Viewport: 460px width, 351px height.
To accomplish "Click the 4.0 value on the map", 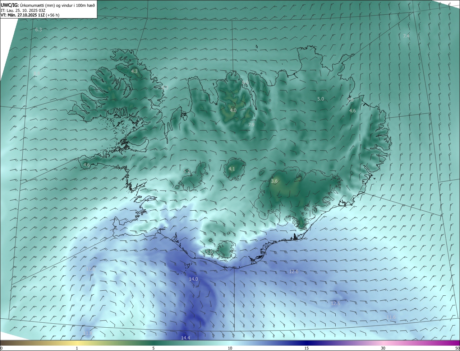I will (x=233, y=110).
